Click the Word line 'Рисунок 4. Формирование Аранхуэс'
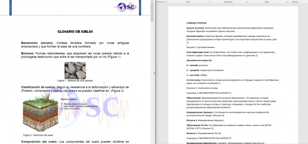Viewport: 308px width, 144px height. coord(205,120)
